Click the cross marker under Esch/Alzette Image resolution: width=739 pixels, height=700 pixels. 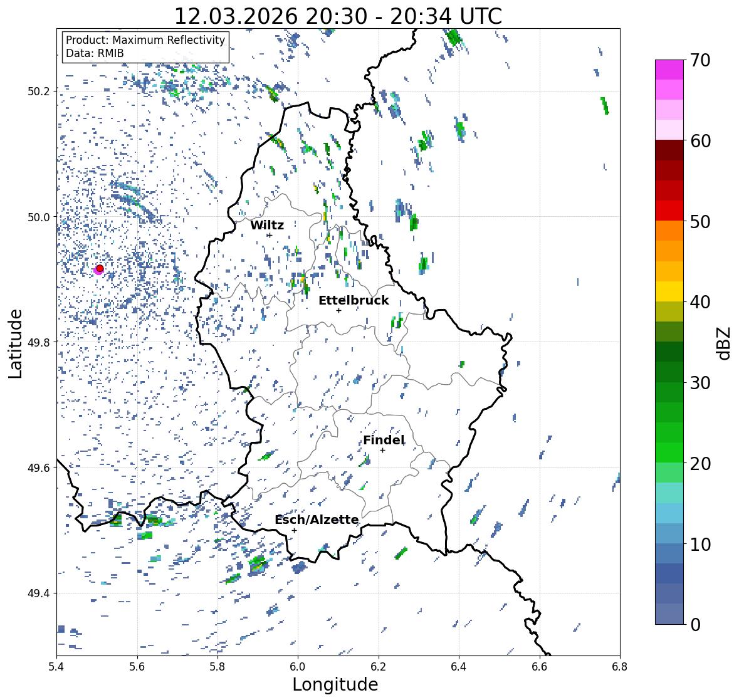(x=294, y=530)
